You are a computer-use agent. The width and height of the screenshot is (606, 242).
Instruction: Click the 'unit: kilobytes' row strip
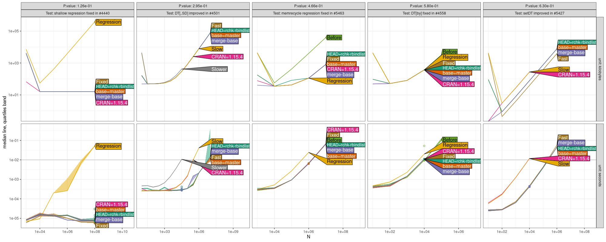[x=600, y=69]
